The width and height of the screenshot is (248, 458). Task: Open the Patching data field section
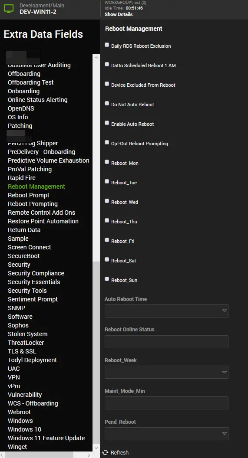click(20, 126)
